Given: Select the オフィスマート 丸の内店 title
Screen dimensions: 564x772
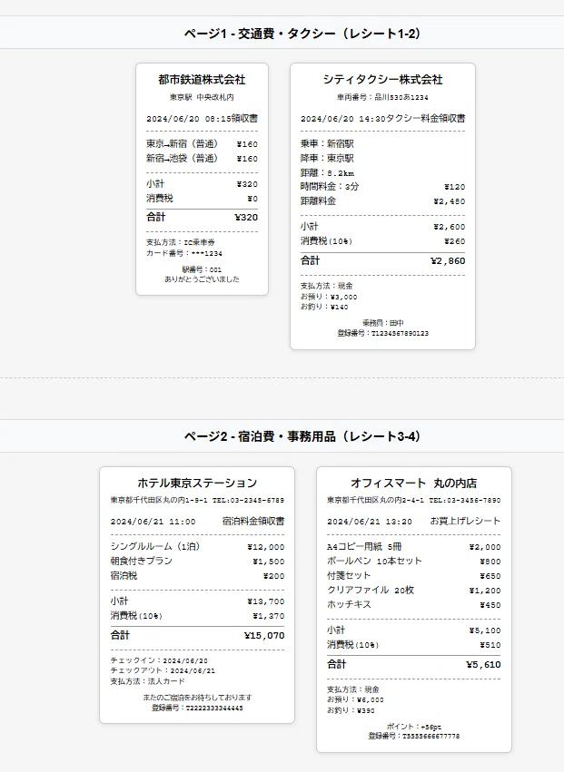Looking at the screenshot, I should (413, 483).
